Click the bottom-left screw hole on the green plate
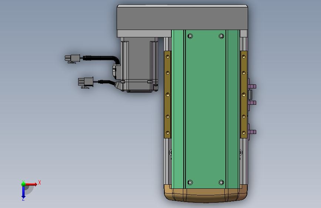This screenshot has height=208, width=321. click(x=190, y=182)
